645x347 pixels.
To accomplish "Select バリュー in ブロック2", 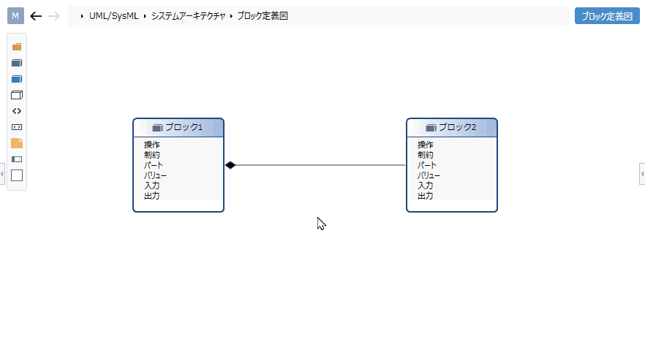I will (x=429, y=175).
